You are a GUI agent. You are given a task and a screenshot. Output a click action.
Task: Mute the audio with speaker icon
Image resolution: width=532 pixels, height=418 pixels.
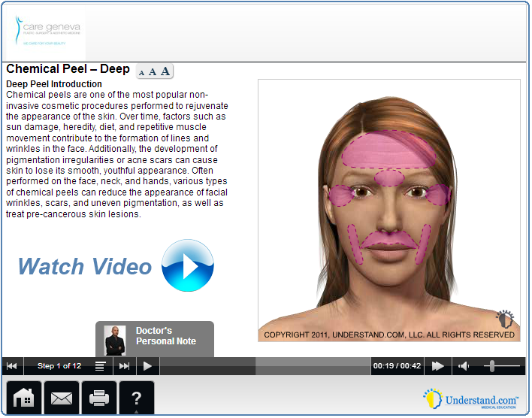(464, 366)
